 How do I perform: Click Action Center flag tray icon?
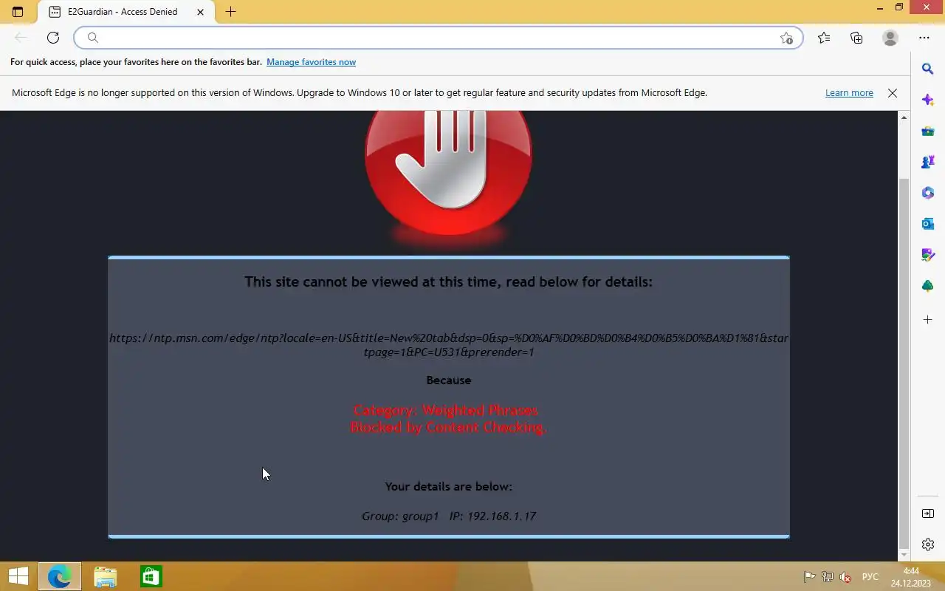click(810, 577)
